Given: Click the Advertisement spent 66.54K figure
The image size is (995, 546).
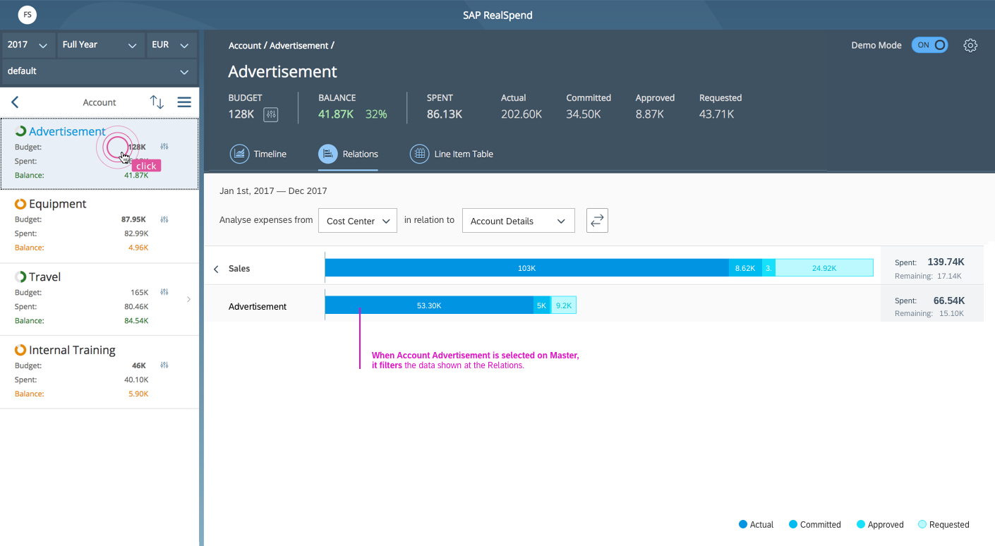Looking at the screenshot, I should [949, 300].
